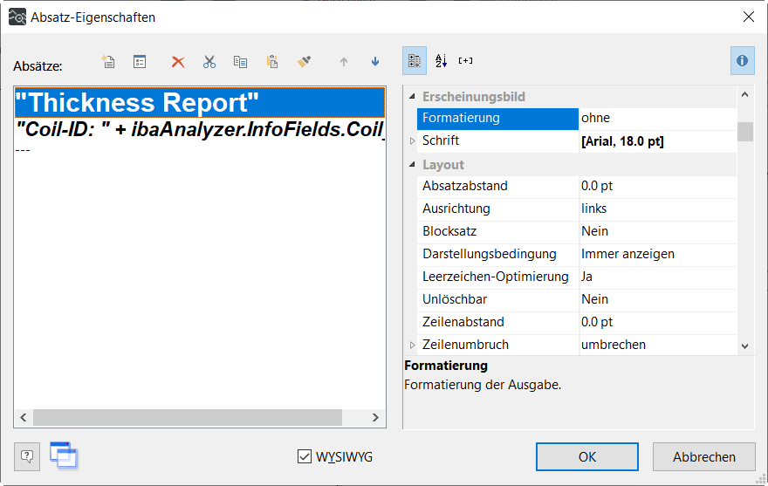This screenshot has height=486, width=768.
Task: Cut paragraph using the scissors icon
Action: point(209,62)
